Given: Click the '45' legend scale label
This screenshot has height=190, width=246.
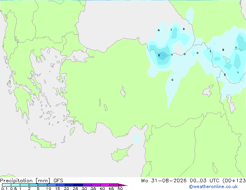Looking at the screenshot, I should coord(111,188).
